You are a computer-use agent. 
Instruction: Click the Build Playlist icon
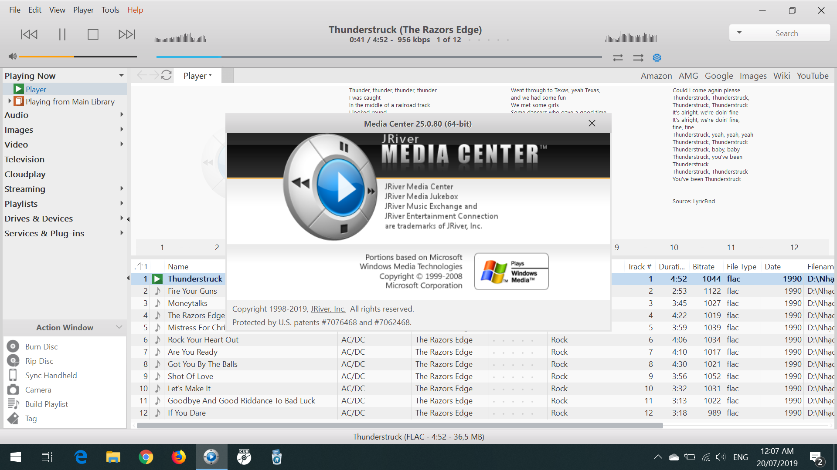[x=13, y=404]
